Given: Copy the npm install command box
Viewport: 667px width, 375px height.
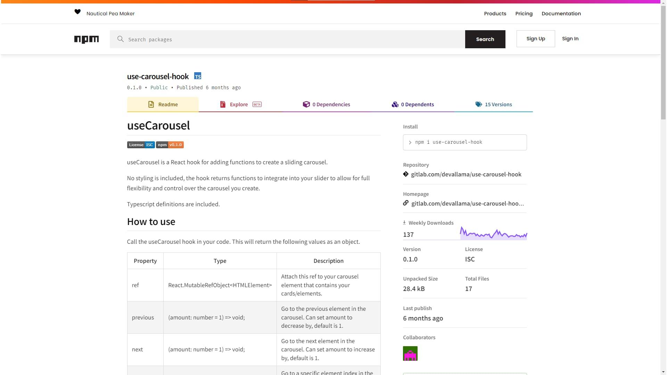Looking at the screenshot, I should coord(464,142).
